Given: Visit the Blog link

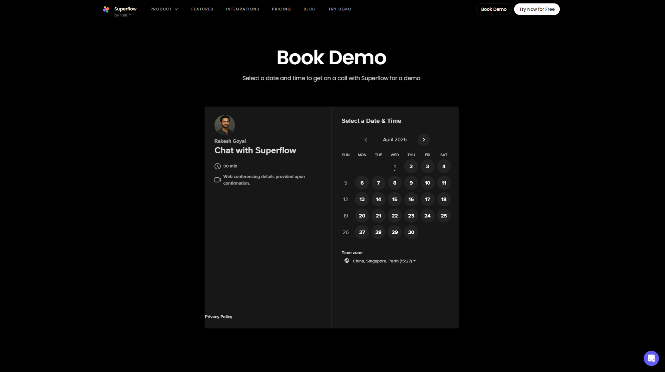Looking at the screenshot, I should tap(309, 9).
